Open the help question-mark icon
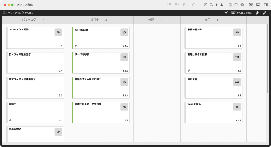This screenshot has height=147, width=271. coord(206,5)
